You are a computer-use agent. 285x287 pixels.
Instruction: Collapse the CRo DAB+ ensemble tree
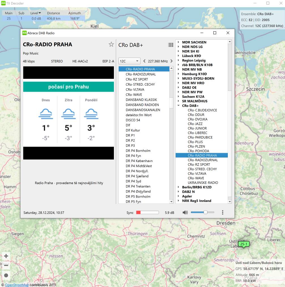178,106
